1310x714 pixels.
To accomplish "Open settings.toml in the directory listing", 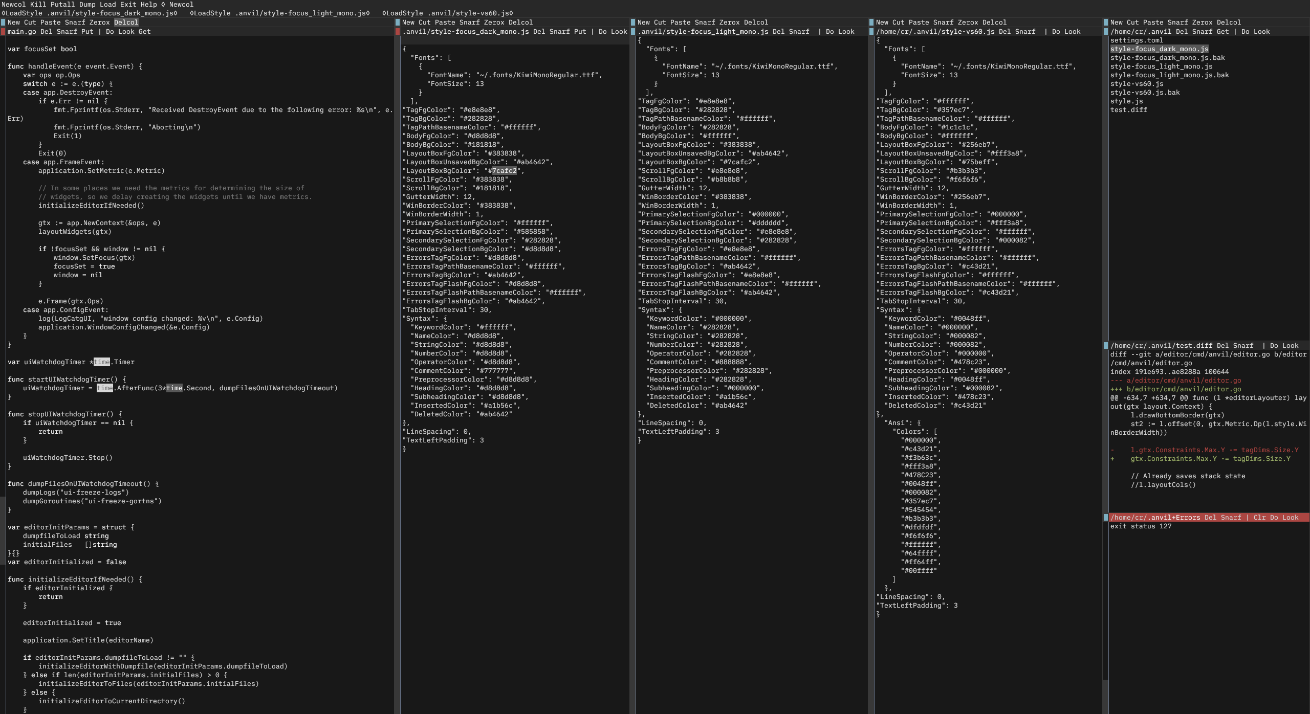I will coord(1136,40).
